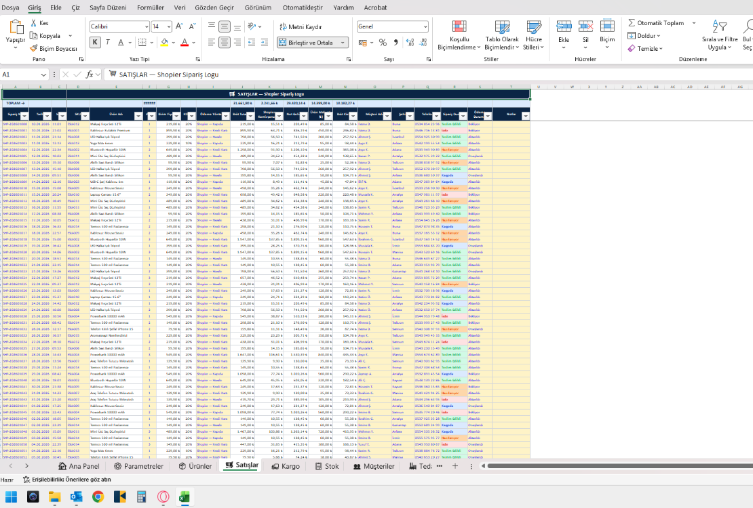753x508 pixels.
Task: Click increase decimal places icon
Action: (410, 42)
